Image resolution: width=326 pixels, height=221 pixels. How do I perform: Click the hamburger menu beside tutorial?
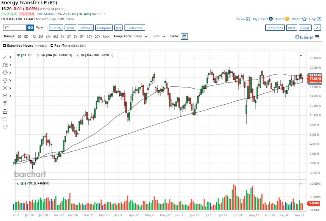click(x=317, y=37)
